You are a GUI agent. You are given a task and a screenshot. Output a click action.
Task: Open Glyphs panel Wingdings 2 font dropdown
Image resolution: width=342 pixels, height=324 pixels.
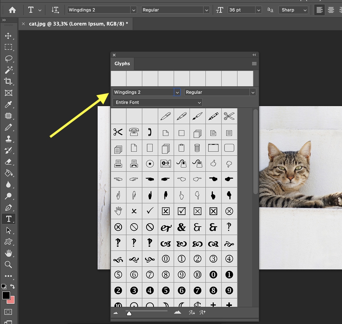coord(177,92)
